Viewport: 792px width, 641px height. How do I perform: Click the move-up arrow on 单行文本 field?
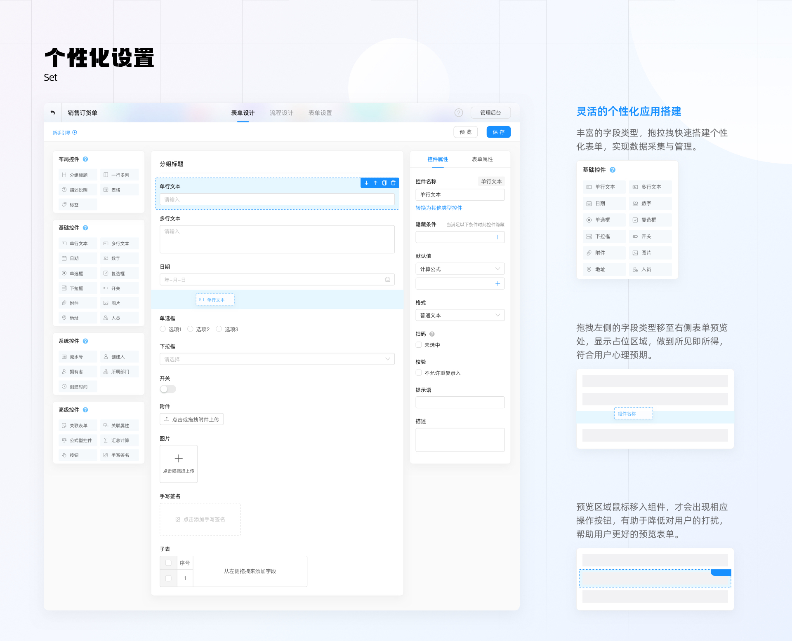[x=375, y=183]
